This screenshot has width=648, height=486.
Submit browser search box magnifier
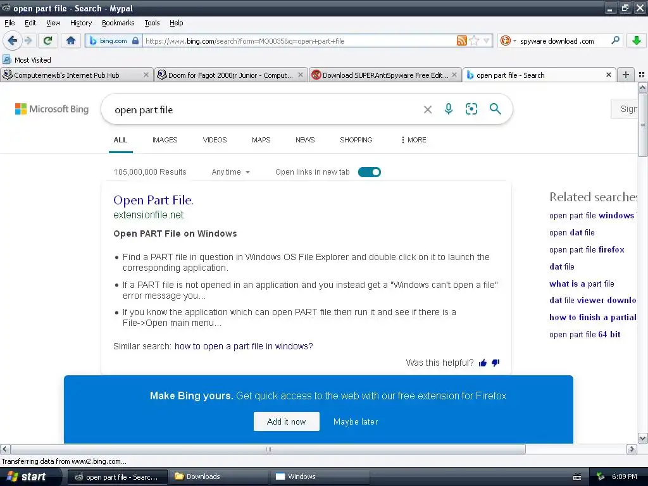coord(615,40)
